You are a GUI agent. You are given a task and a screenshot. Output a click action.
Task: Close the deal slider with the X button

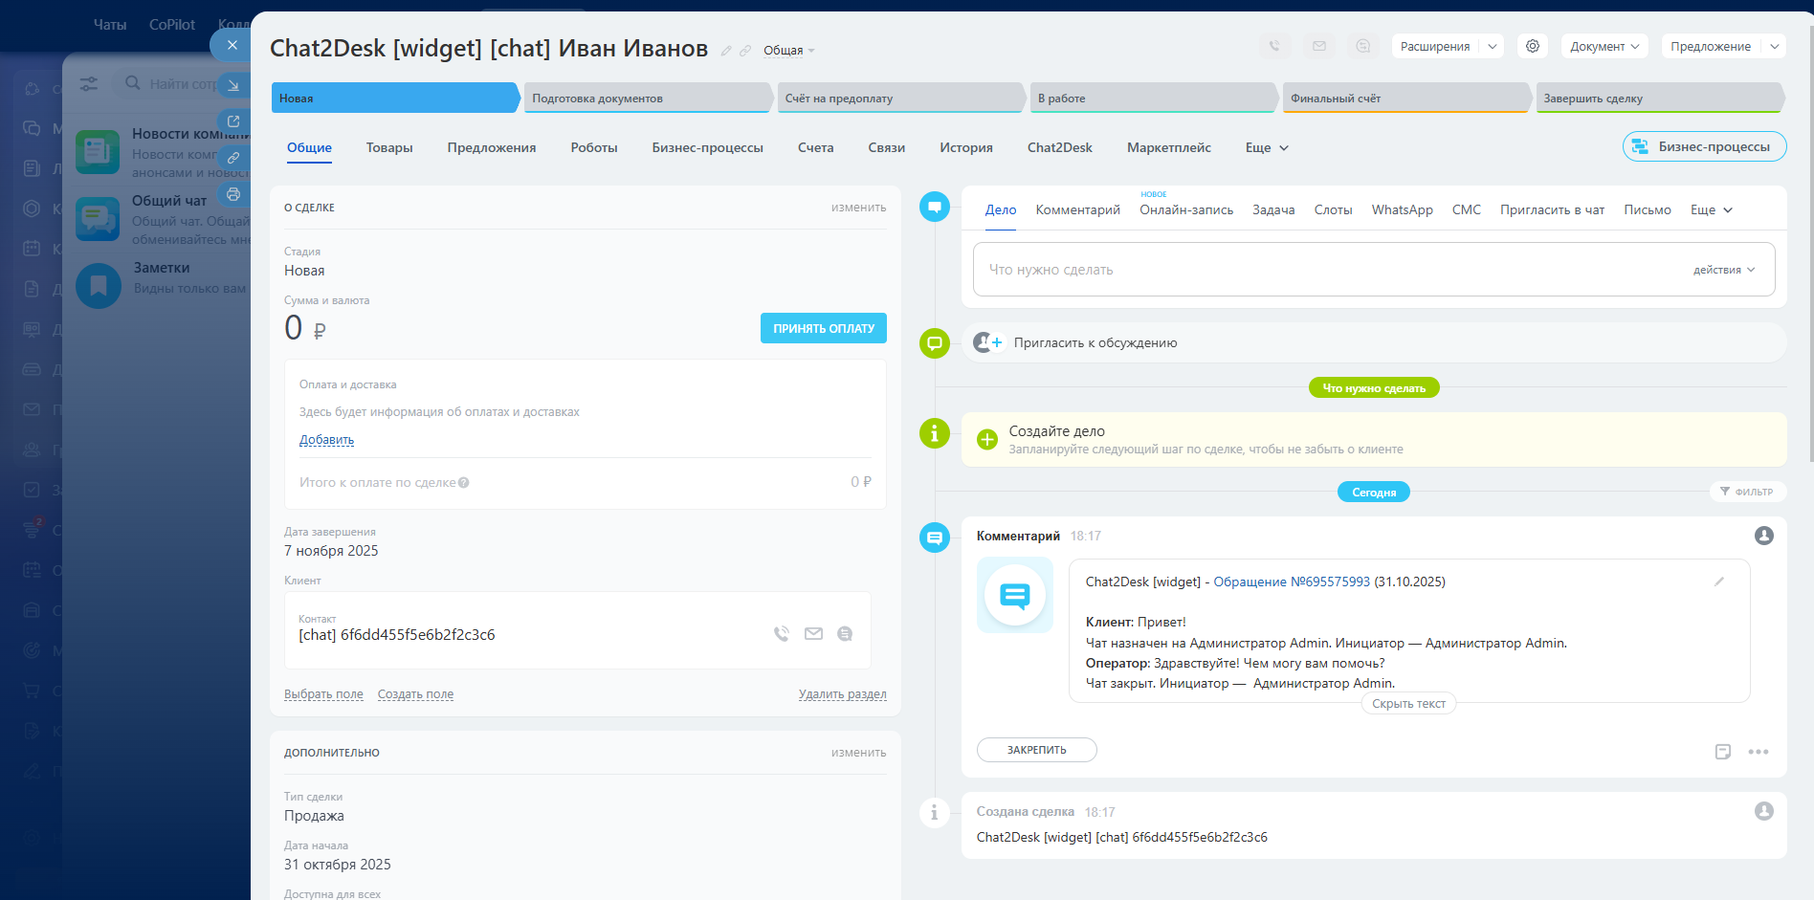tap(232, 45)
